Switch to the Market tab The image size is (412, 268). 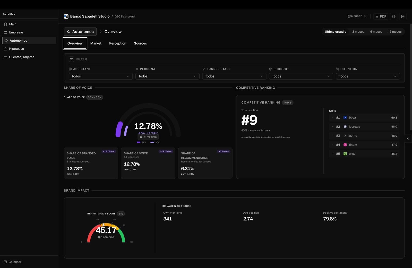(x=96, y=44)
